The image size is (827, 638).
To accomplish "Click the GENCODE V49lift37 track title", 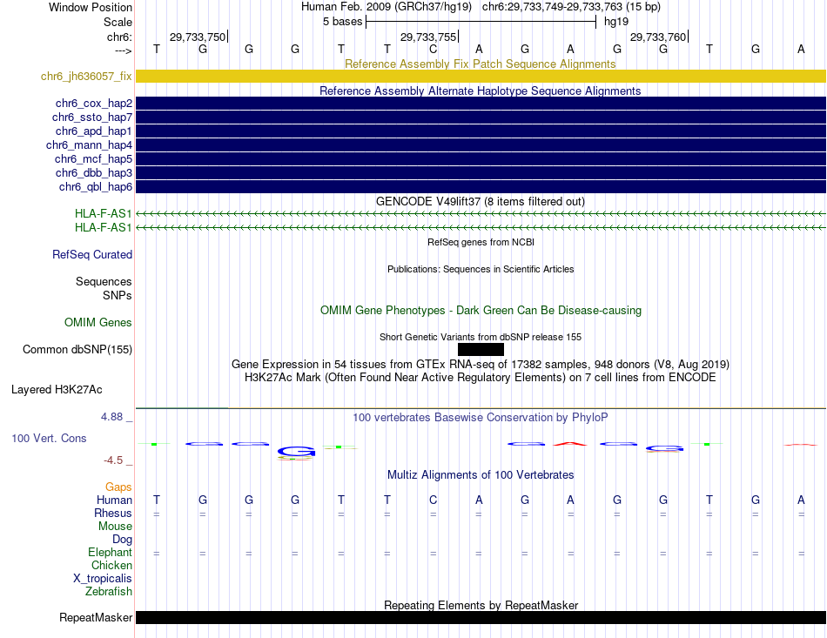I will tap(481, 201).
